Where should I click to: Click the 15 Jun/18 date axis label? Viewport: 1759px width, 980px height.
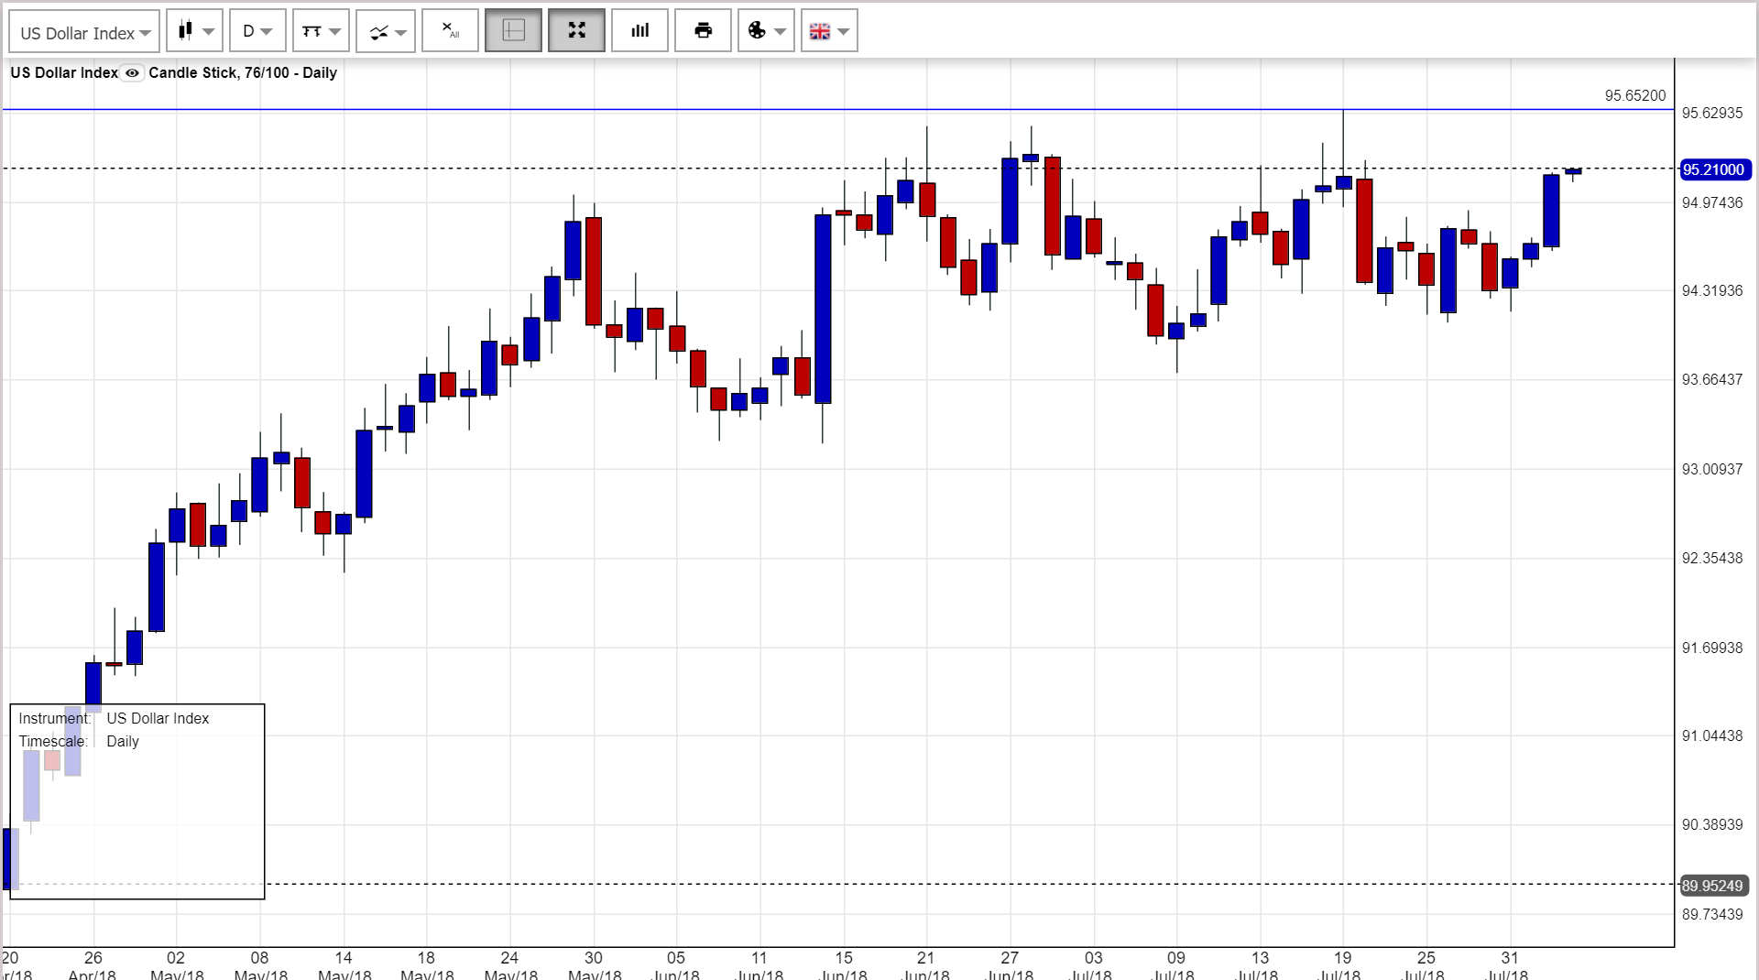[x=843, y=965]
